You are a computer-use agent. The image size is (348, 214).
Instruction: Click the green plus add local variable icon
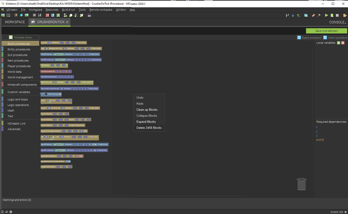[338, 43]
